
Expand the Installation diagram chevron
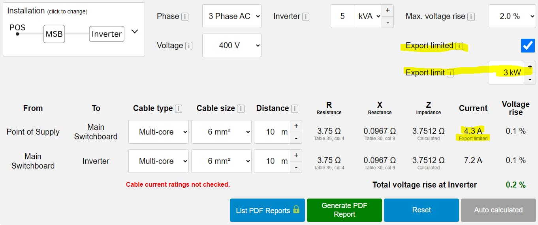point(135,32)
